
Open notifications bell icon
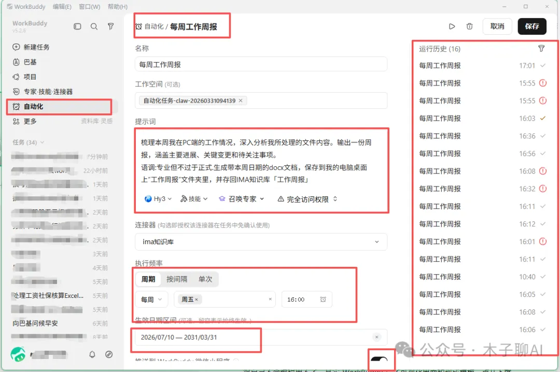[x=92, y=354]
